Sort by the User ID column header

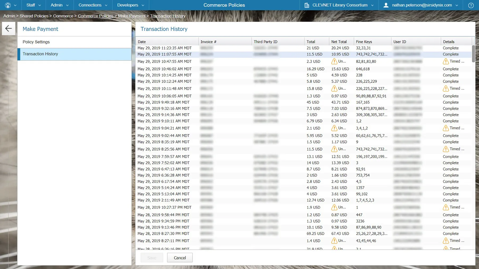click(416, 42)
